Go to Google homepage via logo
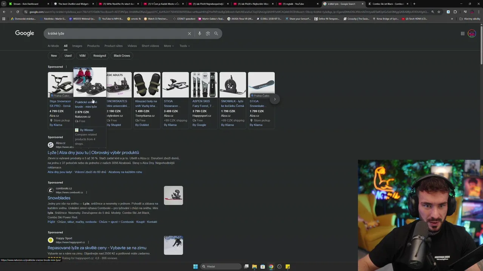Image resolution: width=483 pixels, height=271 pixels. 25,33
